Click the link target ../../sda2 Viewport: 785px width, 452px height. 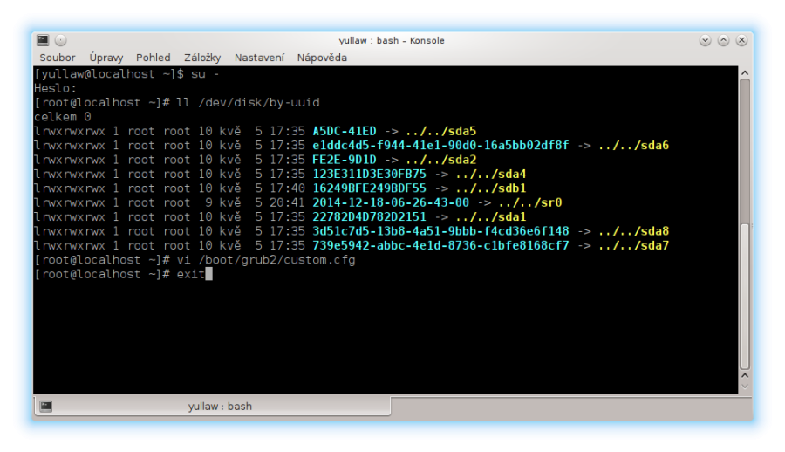point(441,160)
